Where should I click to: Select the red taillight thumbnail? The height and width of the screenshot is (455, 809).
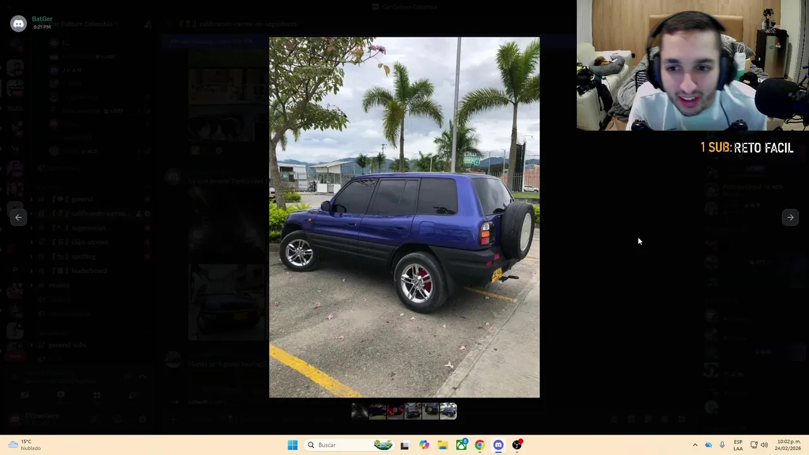[395, 411]
